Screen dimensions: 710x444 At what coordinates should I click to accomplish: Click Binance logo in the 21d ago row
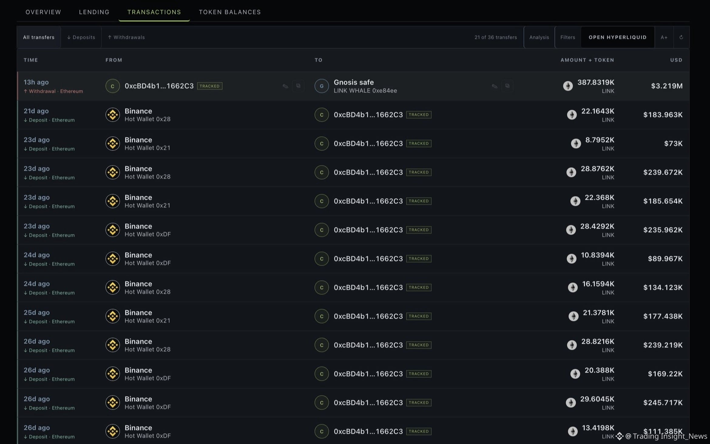[113, 115]
